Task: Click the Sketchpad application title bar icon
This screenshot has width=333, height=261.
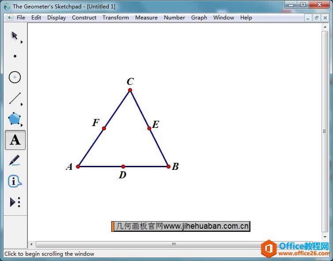Action: (x=7, y=7)
